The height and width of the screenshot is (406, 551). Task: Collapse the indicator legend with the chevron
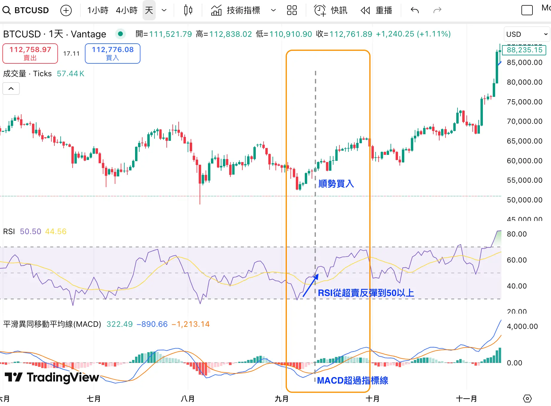point(11,88)
